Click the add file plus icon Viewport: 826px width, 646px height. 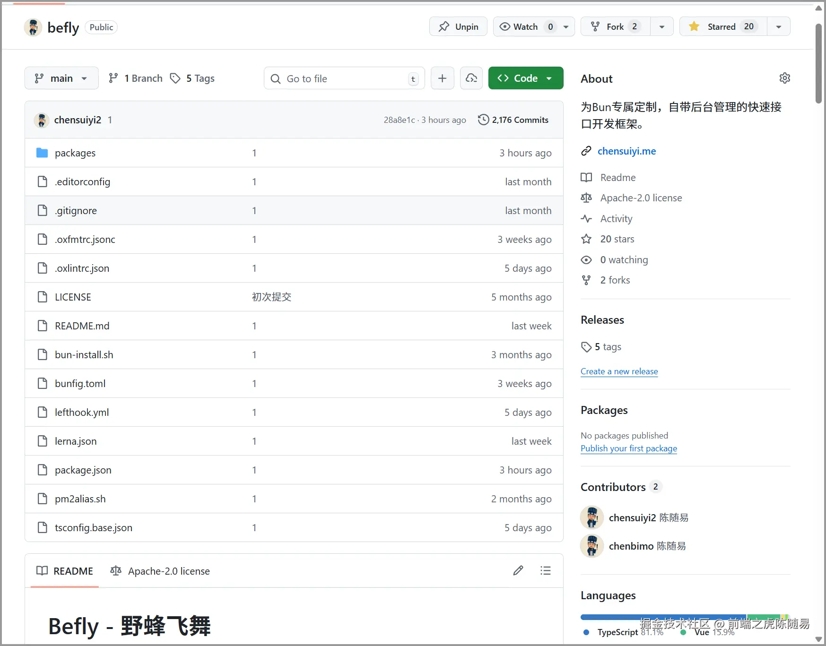442,78
